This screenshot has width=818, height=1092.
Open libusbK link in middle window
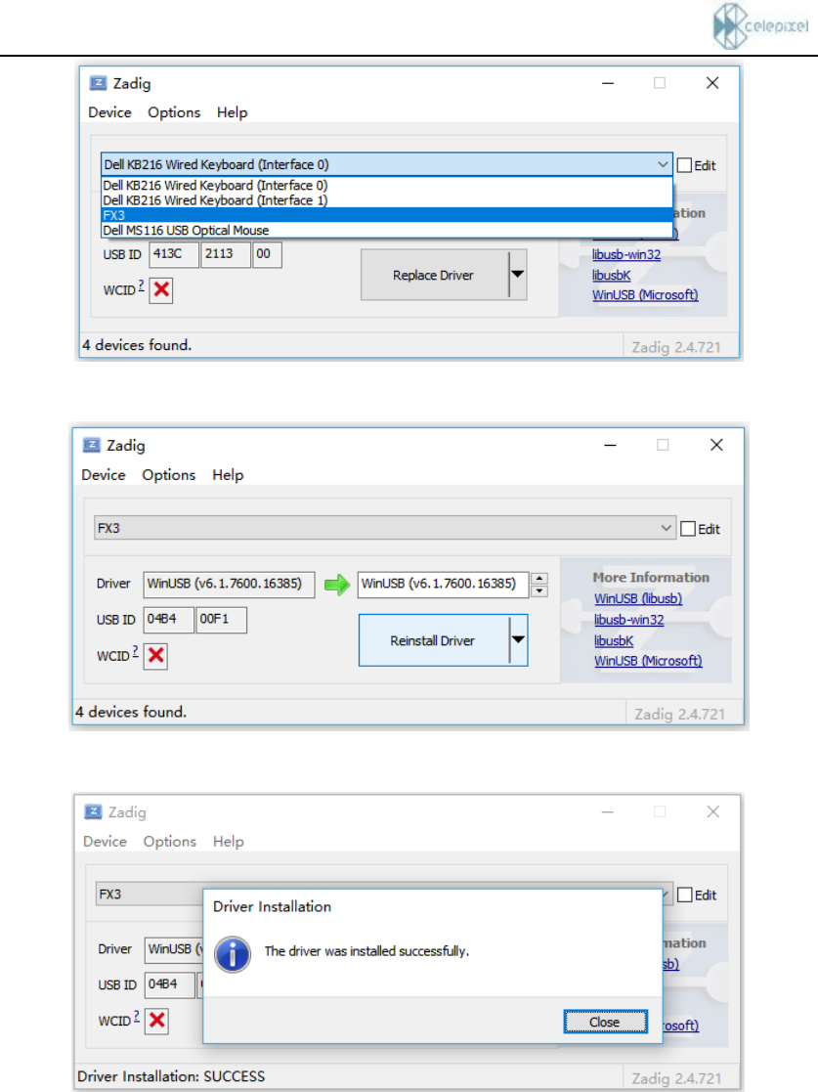point(614,640)
